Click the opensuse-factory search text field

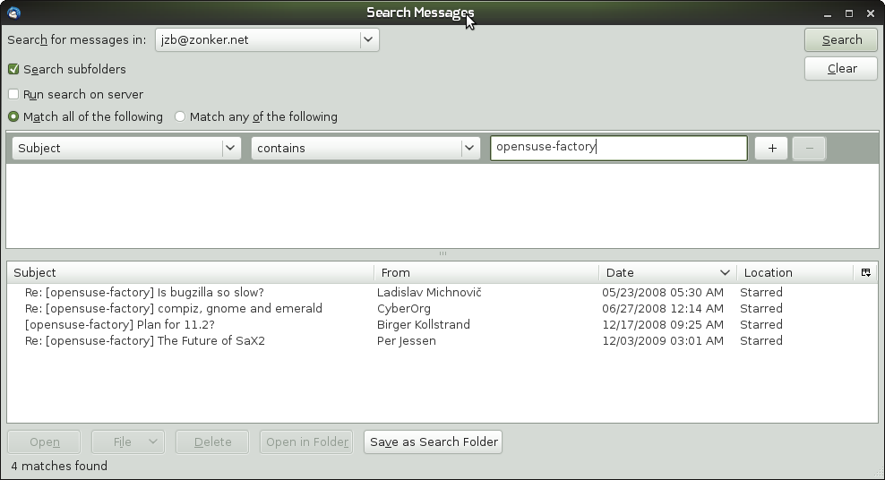click(618, 148)
